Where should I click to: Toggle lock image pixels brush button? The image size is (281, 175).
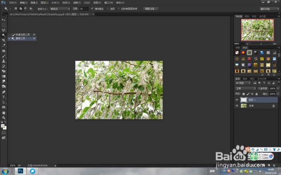(x=248, y=94)
